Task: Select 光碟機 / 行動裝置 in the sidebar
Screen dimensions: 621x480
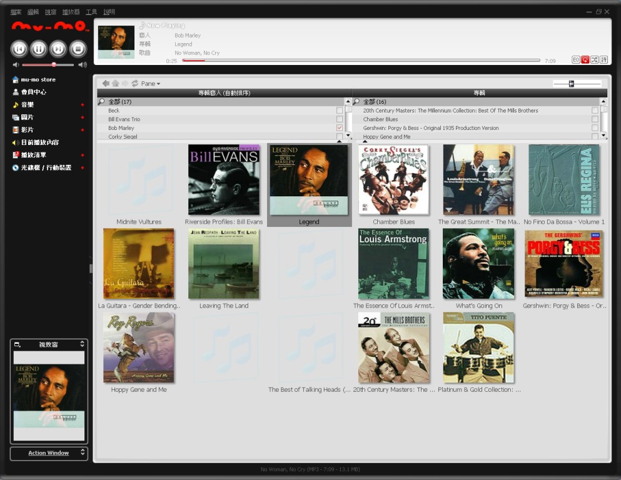Action: tap(42, 167)
